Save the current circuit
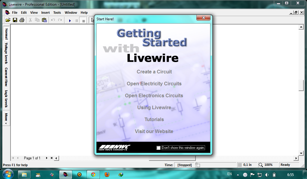307x179 pixels. 15,20
